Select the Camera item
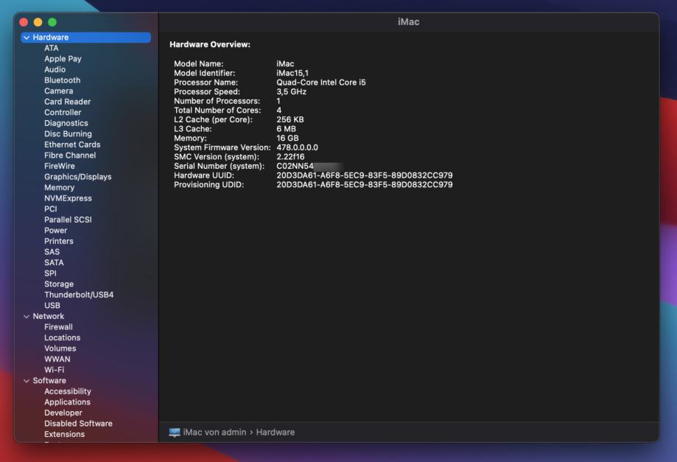 58,91
